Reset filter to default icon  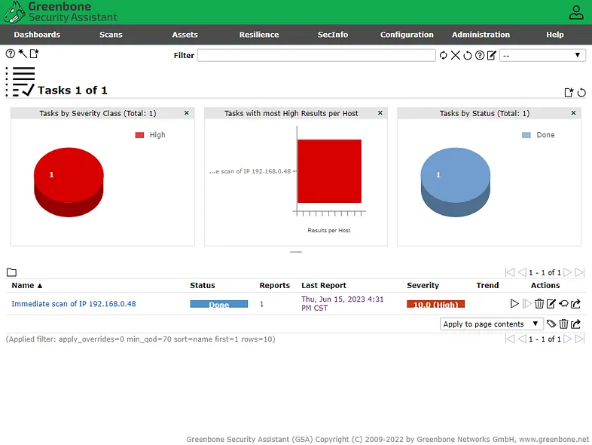click(x=468, y=56)
